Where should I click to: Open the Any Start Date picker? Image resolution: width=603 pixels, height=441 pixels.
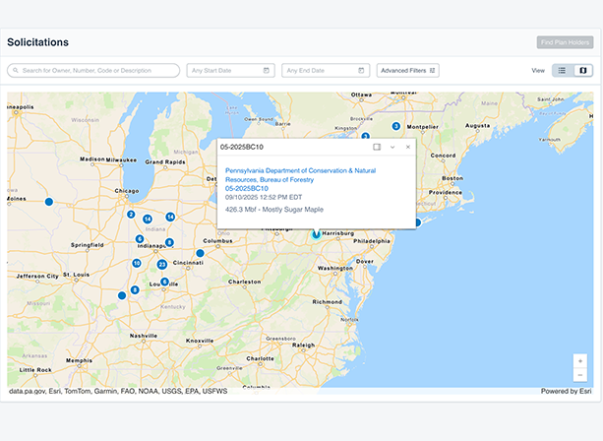(x=222, y=71)
